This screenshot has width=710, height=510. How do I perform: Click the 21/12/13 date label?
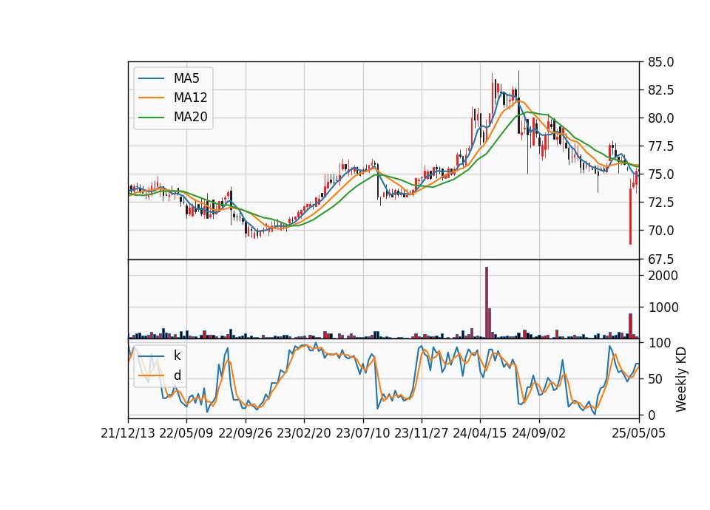point(128,433)
